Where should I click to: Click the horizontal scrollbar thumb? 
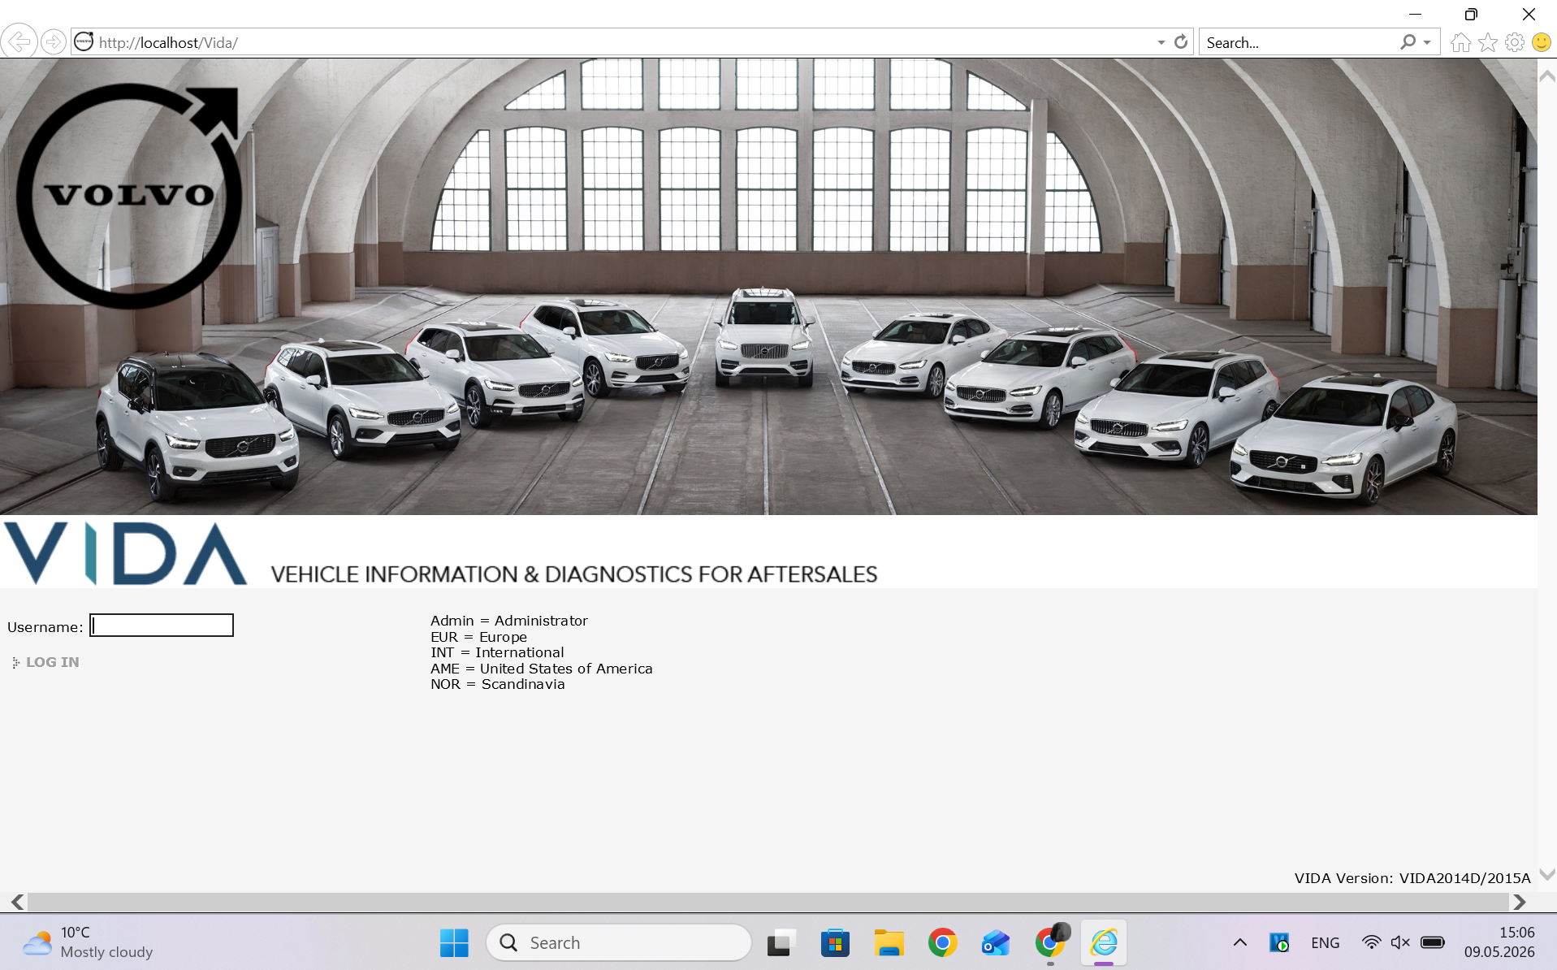(x=768, y=902)
